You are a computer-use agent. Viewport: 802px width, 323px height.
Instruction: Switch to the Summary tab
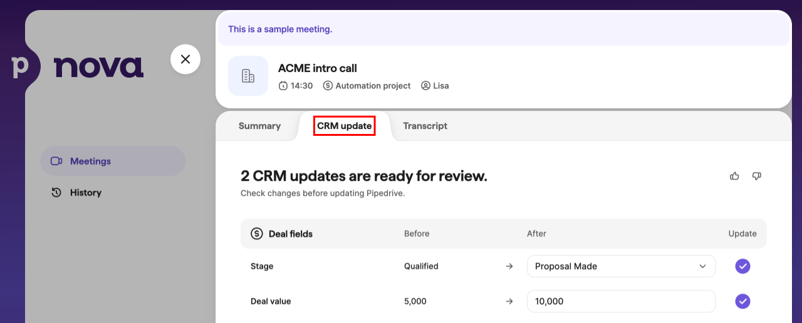[x=259, y=126]
